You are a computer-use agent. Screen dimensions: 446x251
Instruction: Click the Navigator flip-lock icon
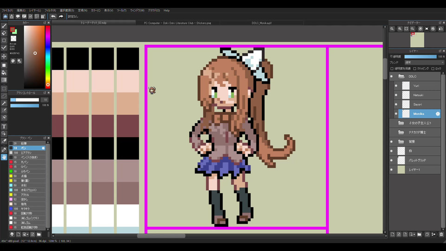[440, 29]
